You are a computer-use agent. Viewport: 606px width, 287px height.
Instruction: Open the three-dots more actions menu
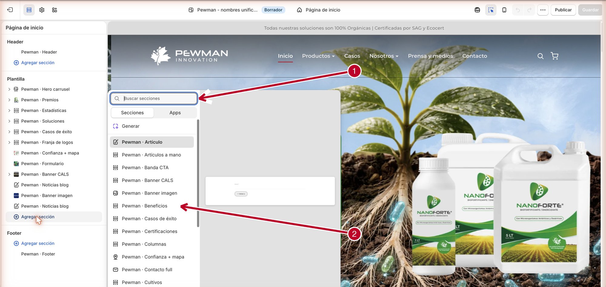point(543,10)
